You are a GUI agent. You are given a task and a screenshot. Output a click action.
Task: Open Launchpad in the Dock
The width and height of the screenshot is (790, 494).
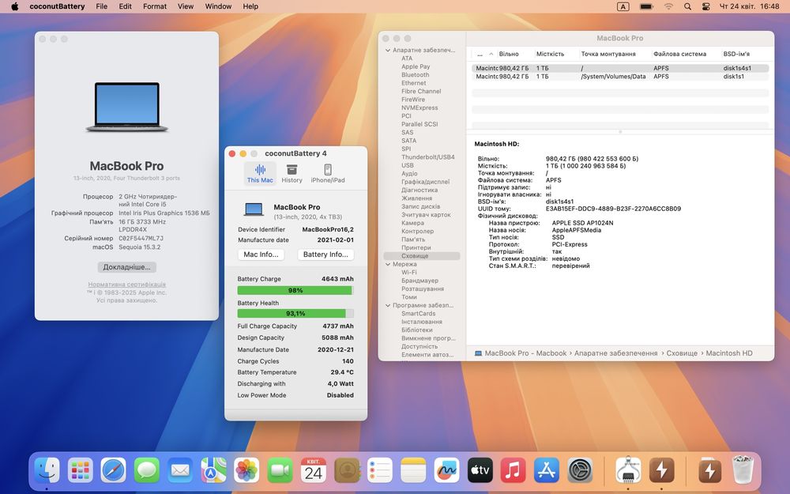click(x=81, y=471)
